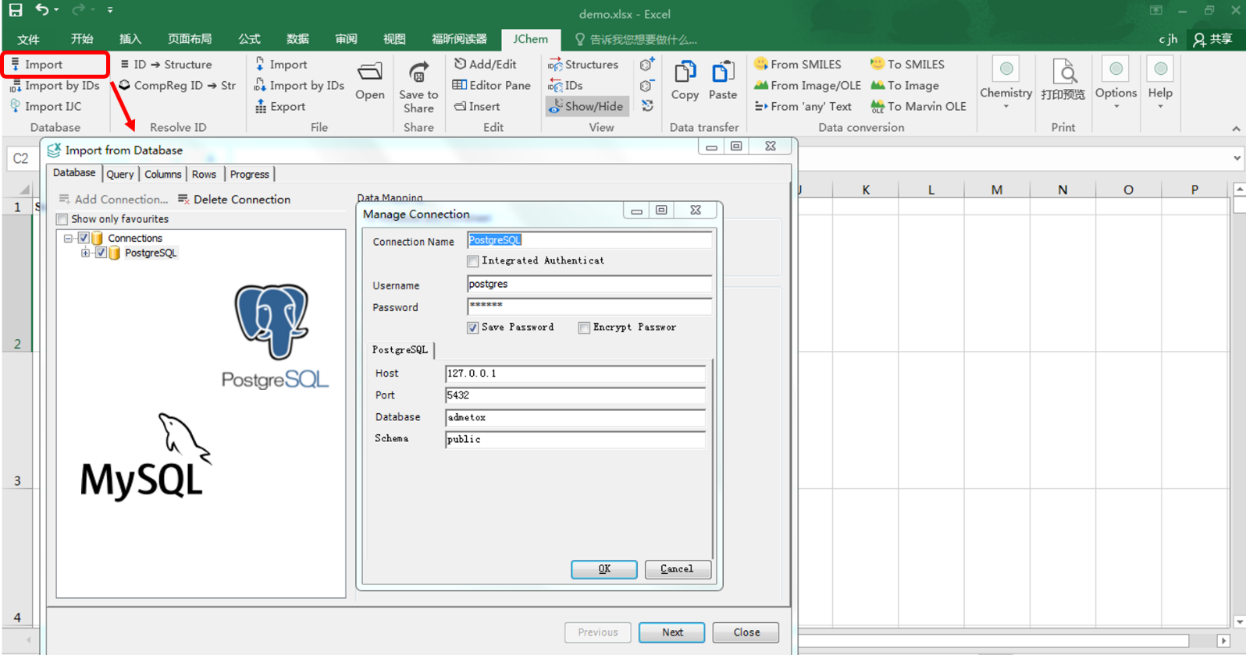Uncheck Save Password checkbox
The image size is (1246, 655).
click(x=472, y=327)
